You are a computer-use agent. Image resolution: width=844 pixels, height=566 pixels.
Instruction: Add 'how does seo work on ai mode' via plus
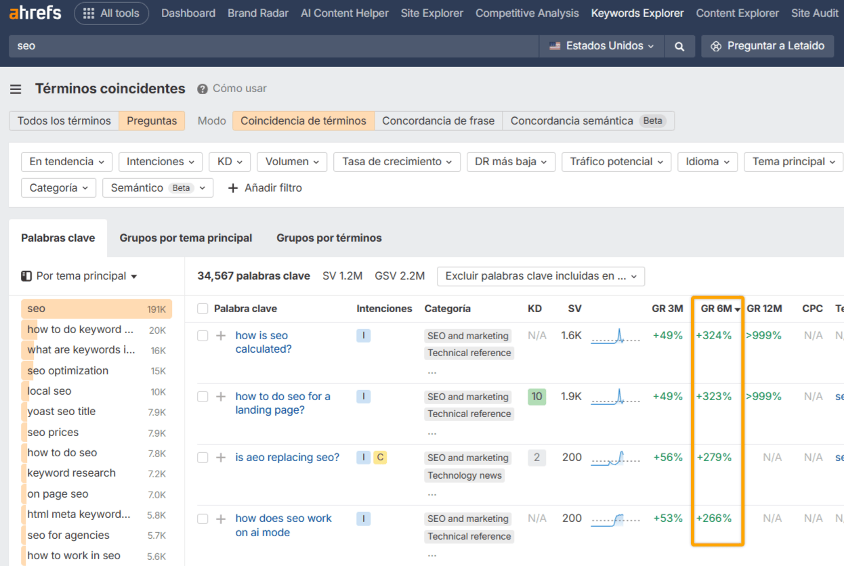pyautogui.click(x=221, y=519)
